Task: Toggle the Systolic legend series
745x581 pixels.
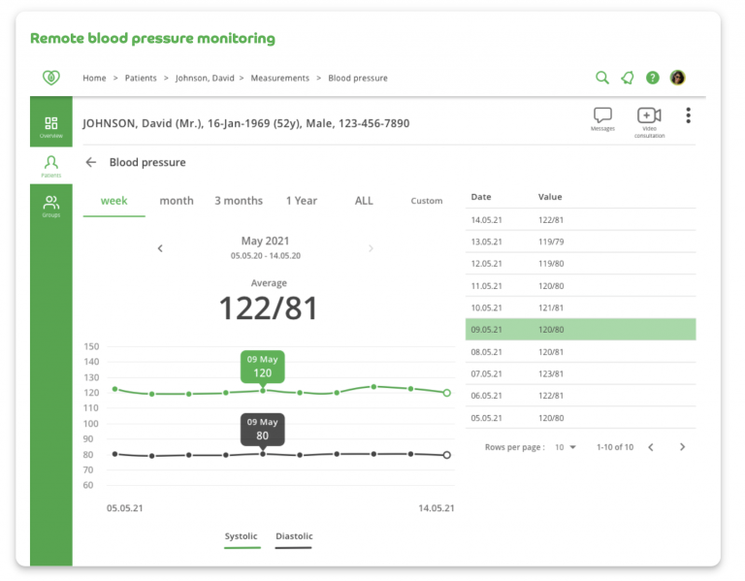Action: 242,537
